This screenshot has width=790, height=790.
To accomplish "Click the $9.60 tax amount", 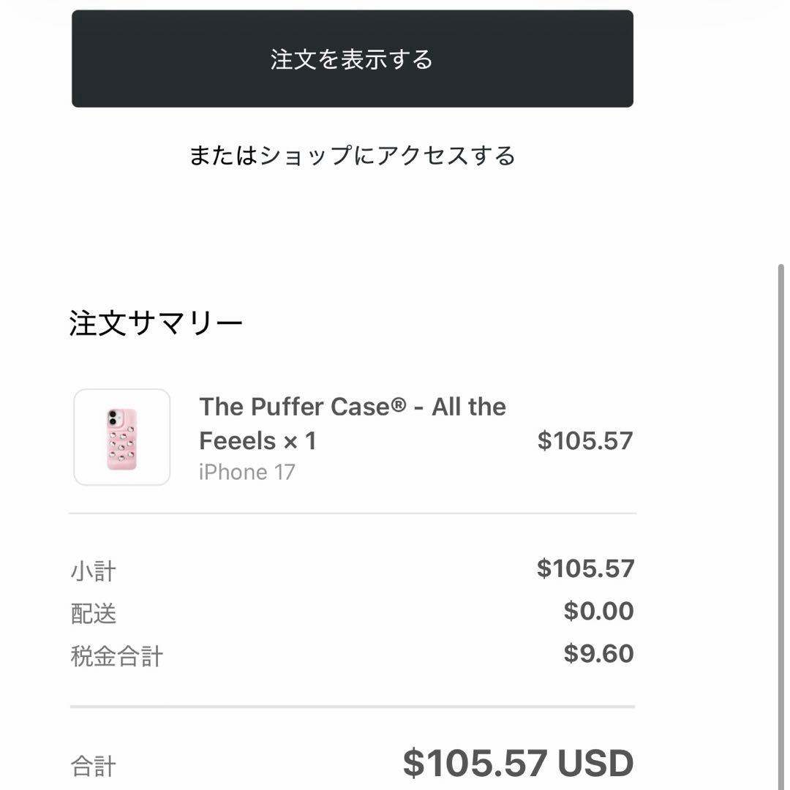I will [598, 654].
